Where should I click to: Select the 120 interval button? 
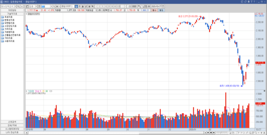coord(118,6)
